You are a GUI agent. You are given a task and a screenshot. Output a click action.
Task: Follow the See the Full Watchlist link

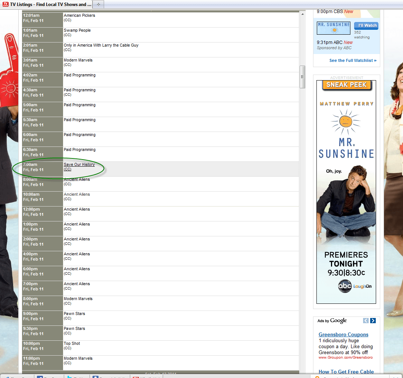pos(353,60)
